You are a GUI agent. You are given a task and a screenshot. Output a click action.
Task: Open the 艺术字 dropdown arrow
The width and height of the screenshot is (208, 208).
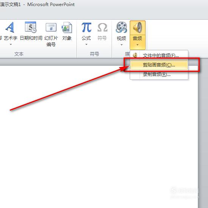(11, 45)
